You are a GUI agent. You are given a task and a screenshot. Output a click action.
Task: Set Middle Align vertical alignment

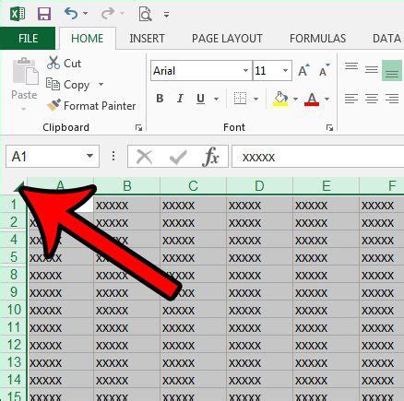tap(372, 70)
